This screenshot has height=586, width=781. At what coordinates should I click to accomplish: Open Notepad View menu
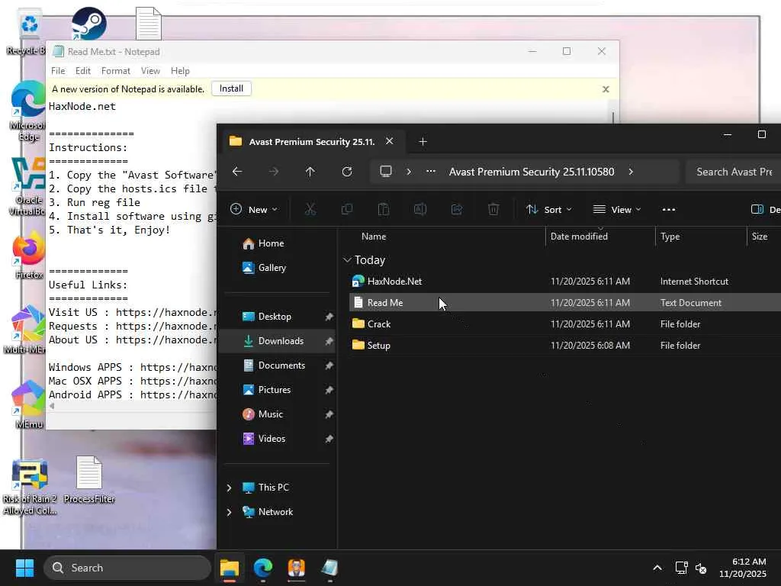click(x=150, y=71)
